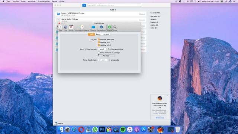Viewport: 238px width, 134px height.
Task: Click the Porta TCP de entrada field
Action: click(x=102, y=49)
